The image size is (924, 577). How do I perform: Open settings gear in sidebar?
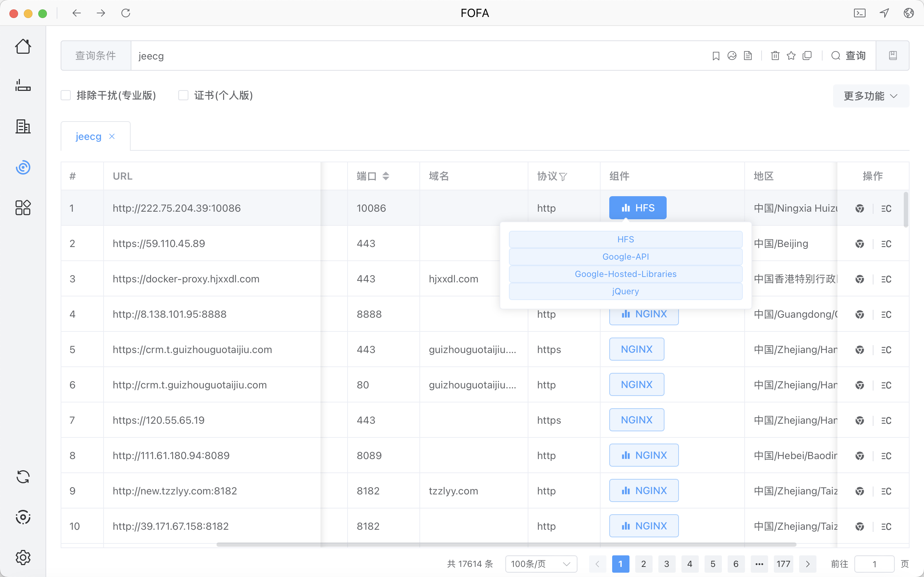(23, 558)
